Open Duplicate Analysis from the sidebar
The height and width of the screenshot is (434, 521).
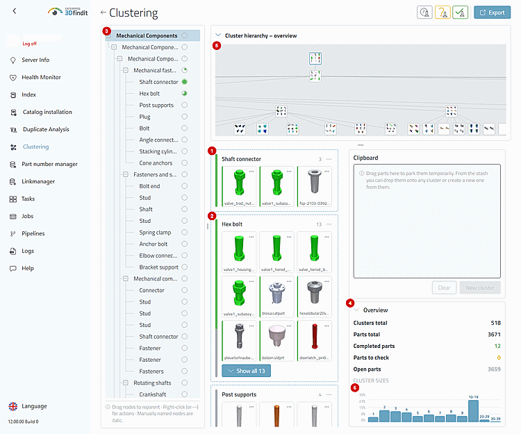46,129
